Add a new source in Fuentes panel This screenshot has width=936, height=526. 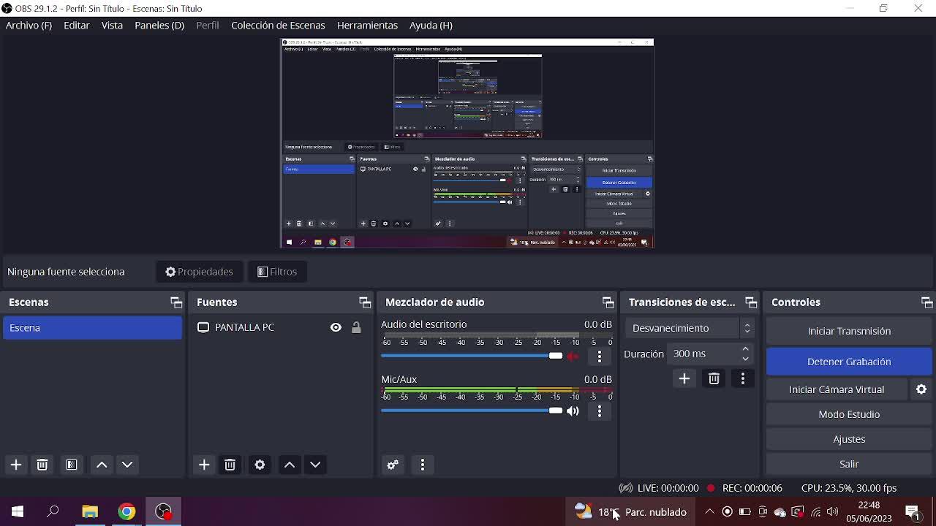tap(204, 465)
